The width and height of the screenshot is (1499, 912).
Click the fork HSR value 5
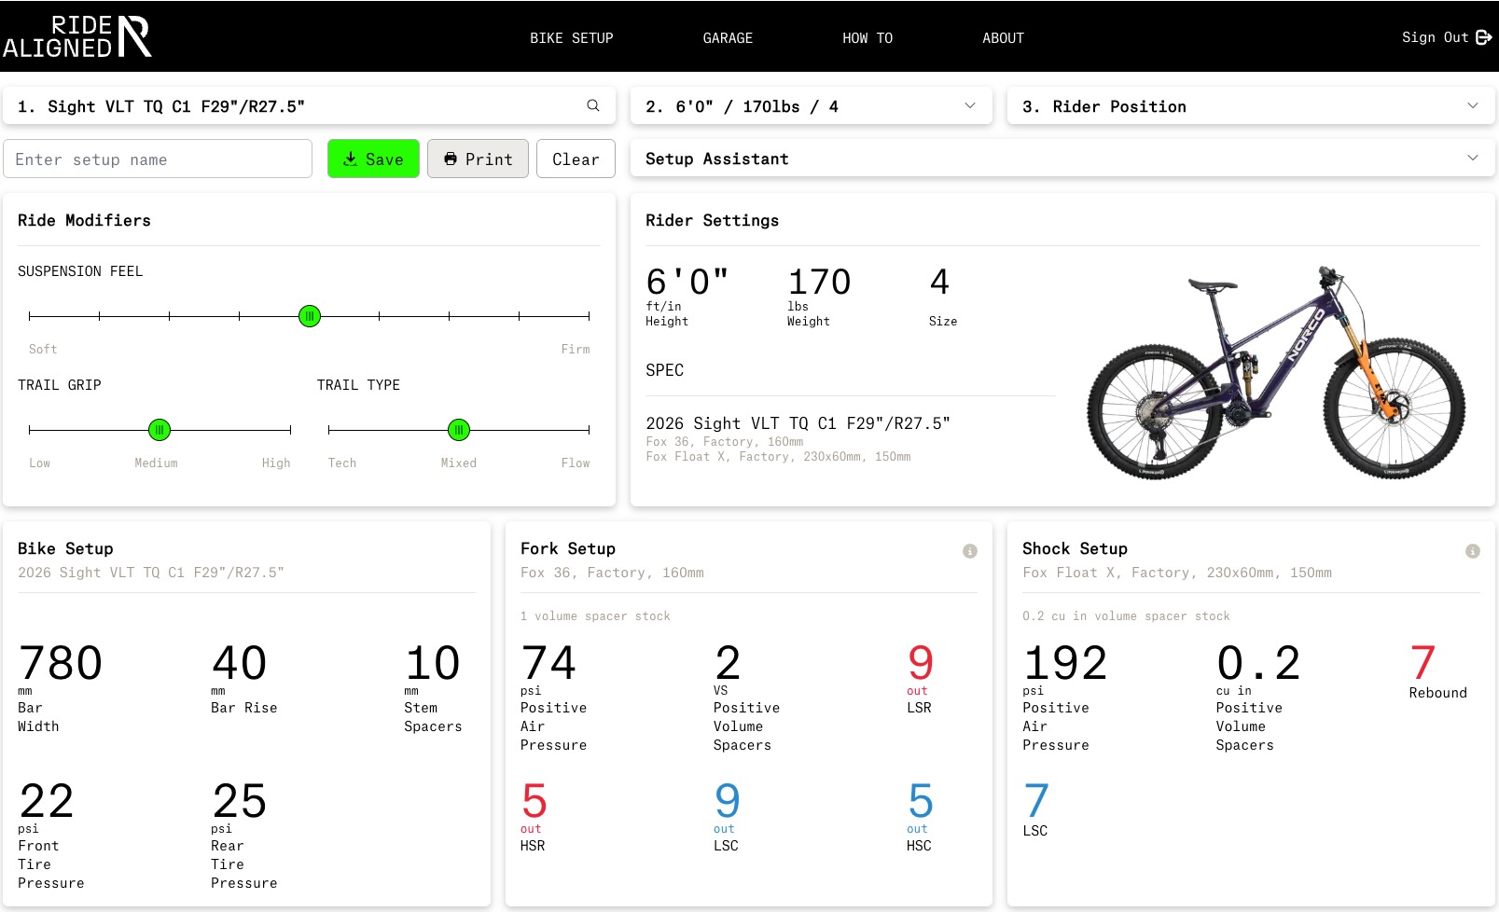click(x=534, y=801)
